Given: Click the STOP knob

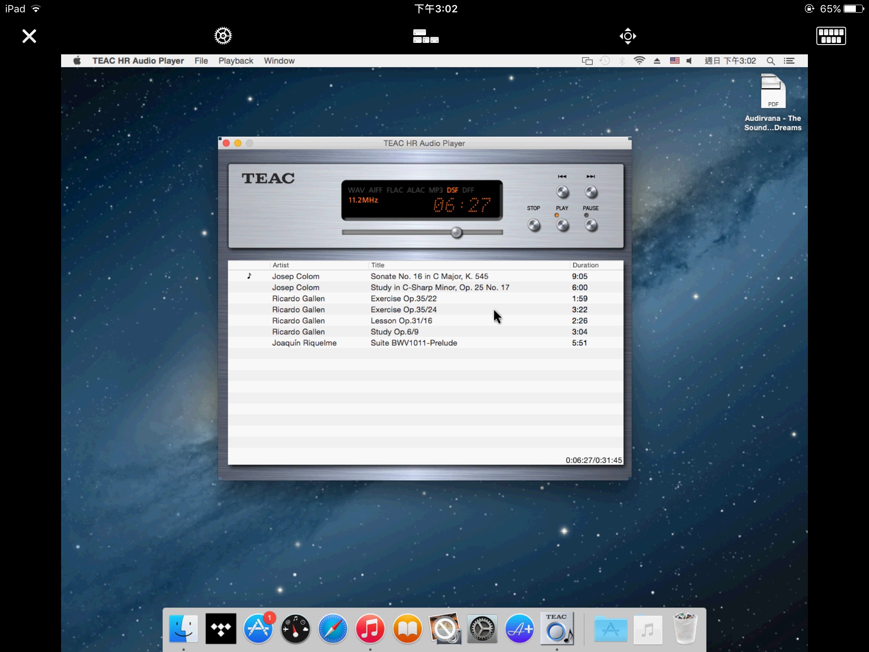Looking at the screenshot, I should pos(534,225).
